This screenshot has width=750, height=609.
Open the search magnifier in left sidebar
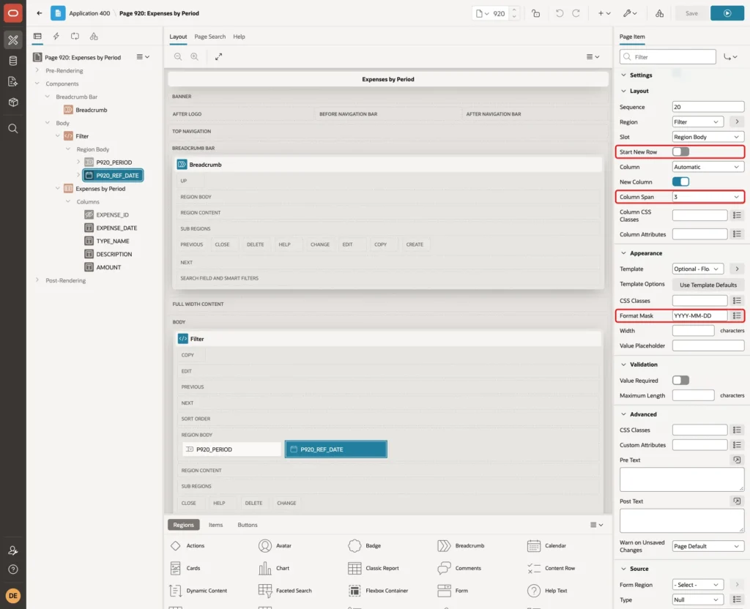coord(13,129)
